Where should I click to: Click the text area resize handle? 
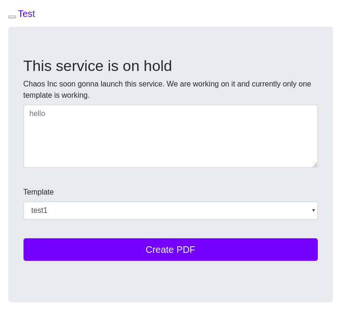(x=315, y=165)
